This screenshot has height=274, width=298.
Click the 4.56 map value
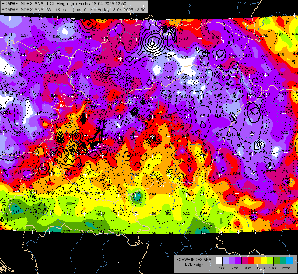coord(152,213)
